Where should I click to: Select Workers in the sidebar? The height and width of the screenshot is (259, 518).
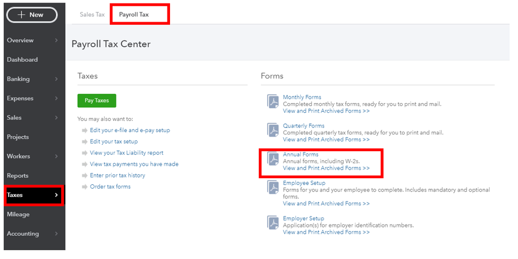tap(19, 156)
